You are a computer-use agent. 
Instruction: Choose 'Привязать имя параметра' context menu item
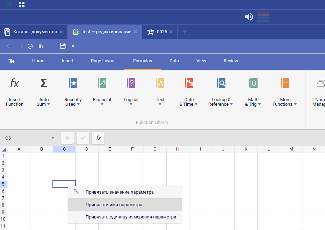[114, 205]
